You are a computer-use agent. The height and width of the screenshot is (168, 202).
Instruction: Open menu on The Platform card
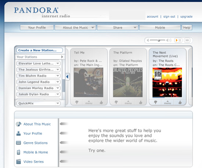(128, 102)
